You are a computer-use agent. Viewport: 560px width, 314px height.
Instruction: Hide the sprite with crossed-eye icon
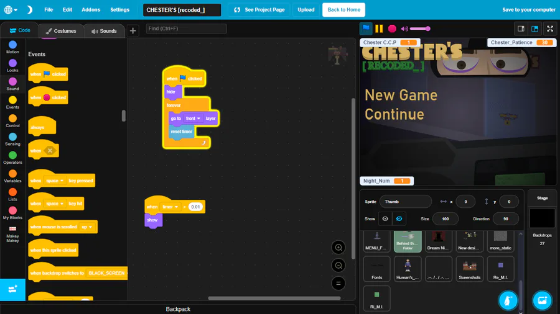point(399,218)
